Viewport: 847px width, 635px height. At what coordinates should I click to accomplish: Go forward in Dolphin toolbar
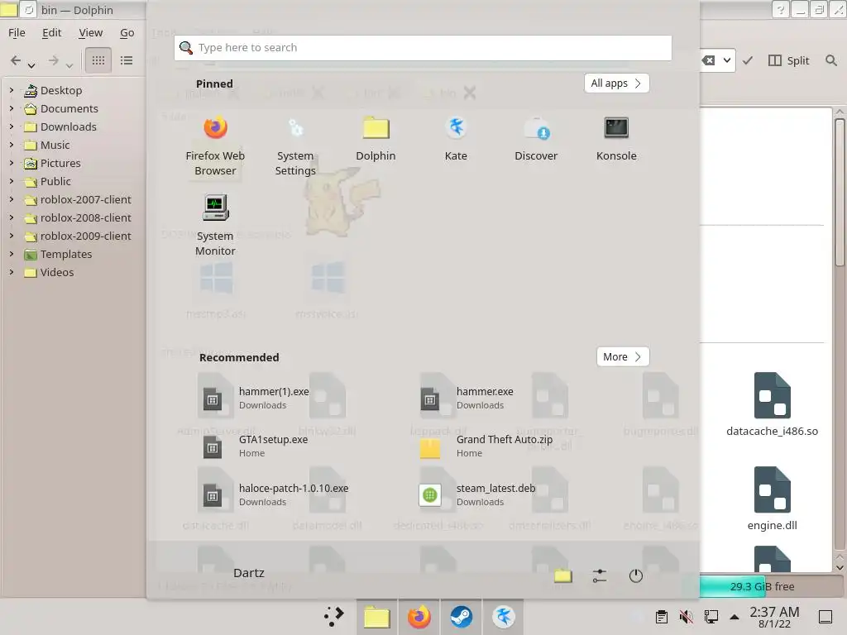coord(53,60)
